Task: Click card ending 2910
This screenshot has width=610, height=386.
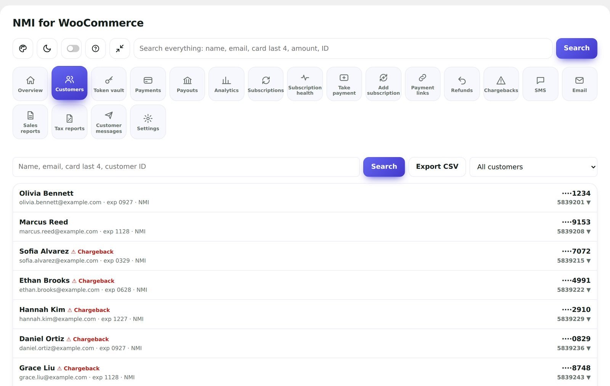Action: (x=576, y=310)
